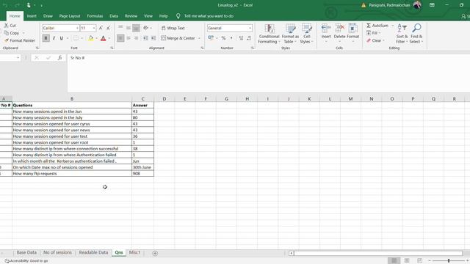Switch to the Draw tab
Screen dimensions: 470x264
(48, 16)
